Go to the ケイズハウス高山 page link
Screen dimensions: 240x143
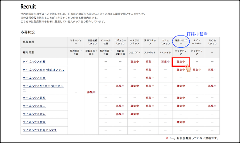point(34,106)
